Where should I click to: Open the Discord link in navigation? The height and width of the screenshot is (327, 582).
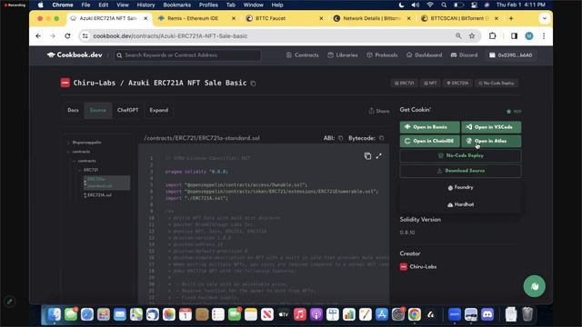point(464,54)
